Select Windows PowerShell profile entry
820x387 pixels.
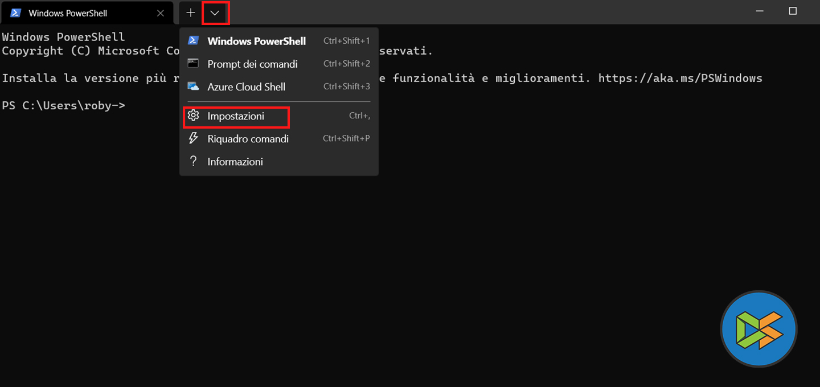[256, 41]
